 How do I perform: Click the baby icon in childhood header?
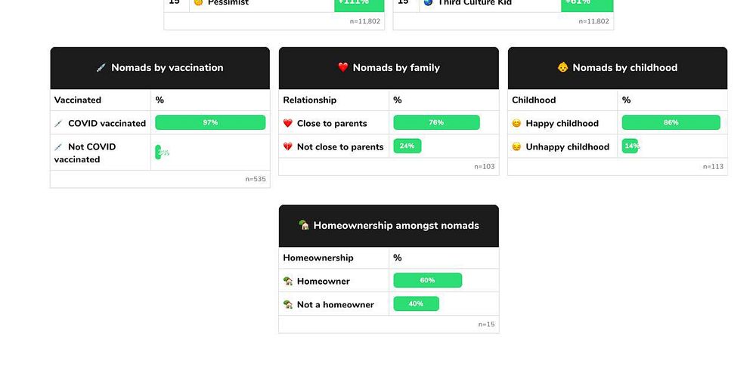point(562,67)
